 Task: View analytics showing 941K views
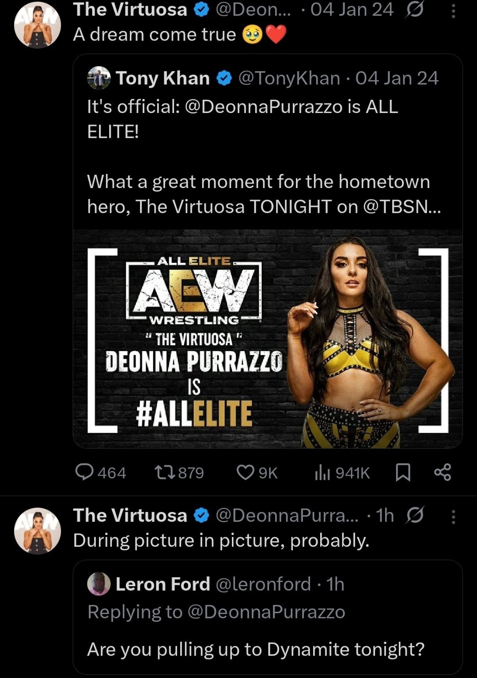322,472
